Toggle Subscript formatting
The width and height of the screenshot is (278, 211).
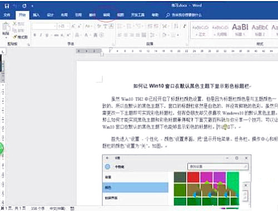(x=63, y=35)
